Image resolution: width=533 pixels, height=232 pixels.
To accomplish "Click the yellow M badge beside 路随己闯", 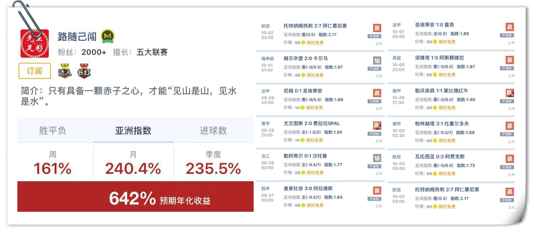I will (x=108, y=36).
